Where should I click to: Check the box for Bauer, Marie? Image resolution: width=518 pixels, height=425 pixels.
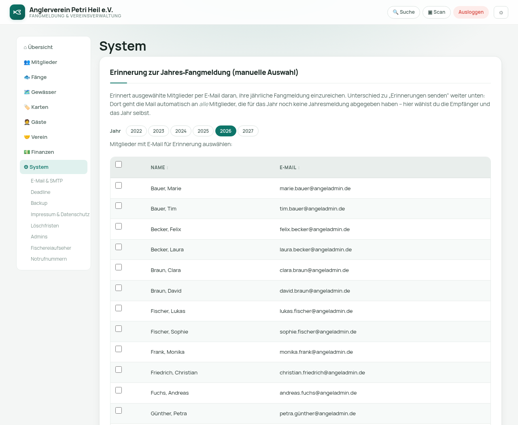119,185
